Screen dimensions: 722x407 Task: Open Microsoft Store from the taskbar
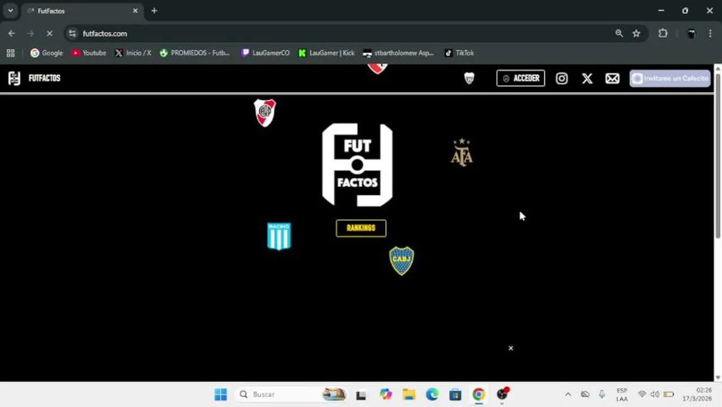click(455, 395)
